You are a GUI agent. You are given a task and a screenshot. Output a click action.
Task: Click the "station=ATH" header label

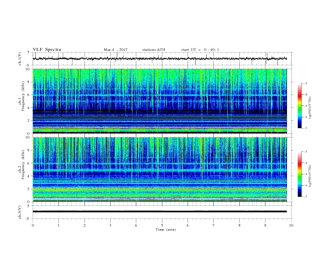pos(154,50)
